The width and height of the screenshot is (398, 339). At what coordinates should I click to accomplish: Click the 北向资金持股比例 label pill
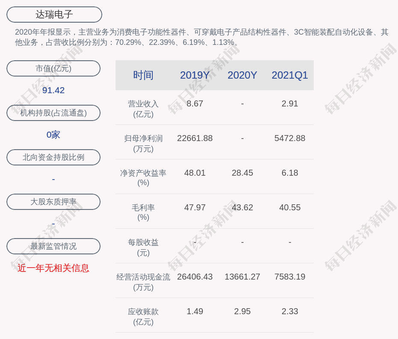point(53,157)
